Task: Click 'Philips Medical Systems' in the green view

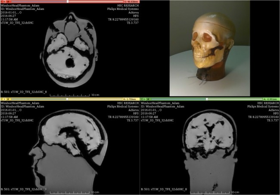Action: point(263,106)
